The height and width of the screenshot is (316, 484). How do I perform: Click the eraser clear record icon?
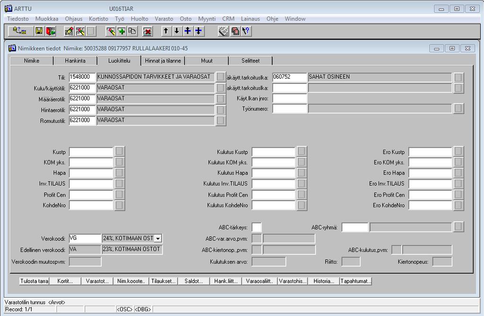click(111, 31)
